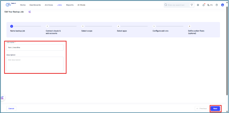The height and width of the screenshot is (113, 229).
Task: Open the notifications bell
Action: click(x=204, y=5)
